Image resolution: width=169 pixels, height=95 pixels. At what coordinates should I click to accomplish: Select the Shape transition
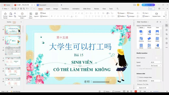157,32
